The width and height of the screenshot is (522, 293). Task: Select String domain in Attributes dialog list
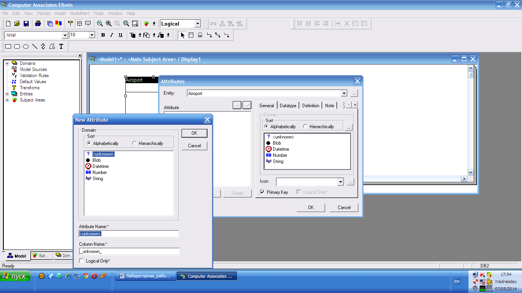[x=275, y=161]
